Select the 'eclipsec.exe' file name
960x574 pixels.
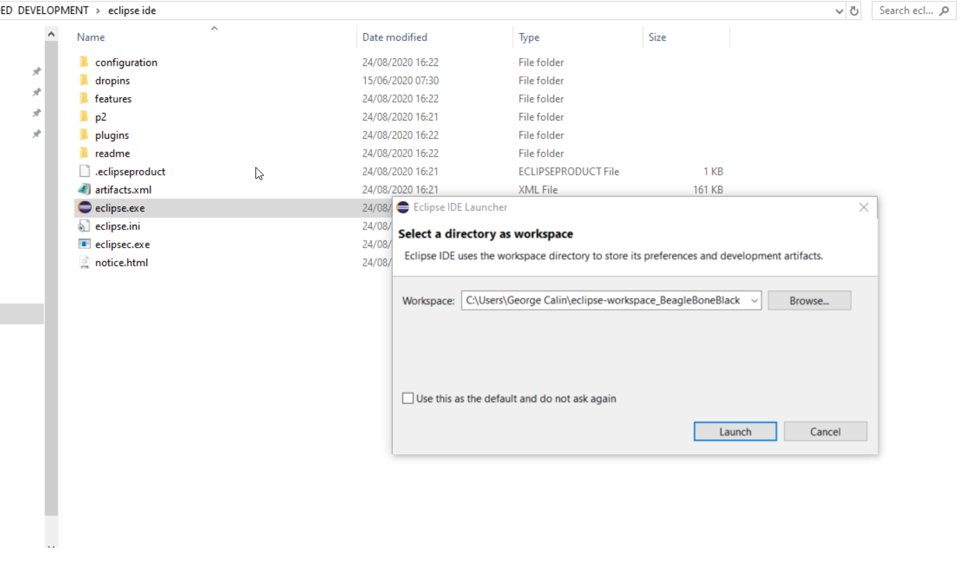pos(123,244)
